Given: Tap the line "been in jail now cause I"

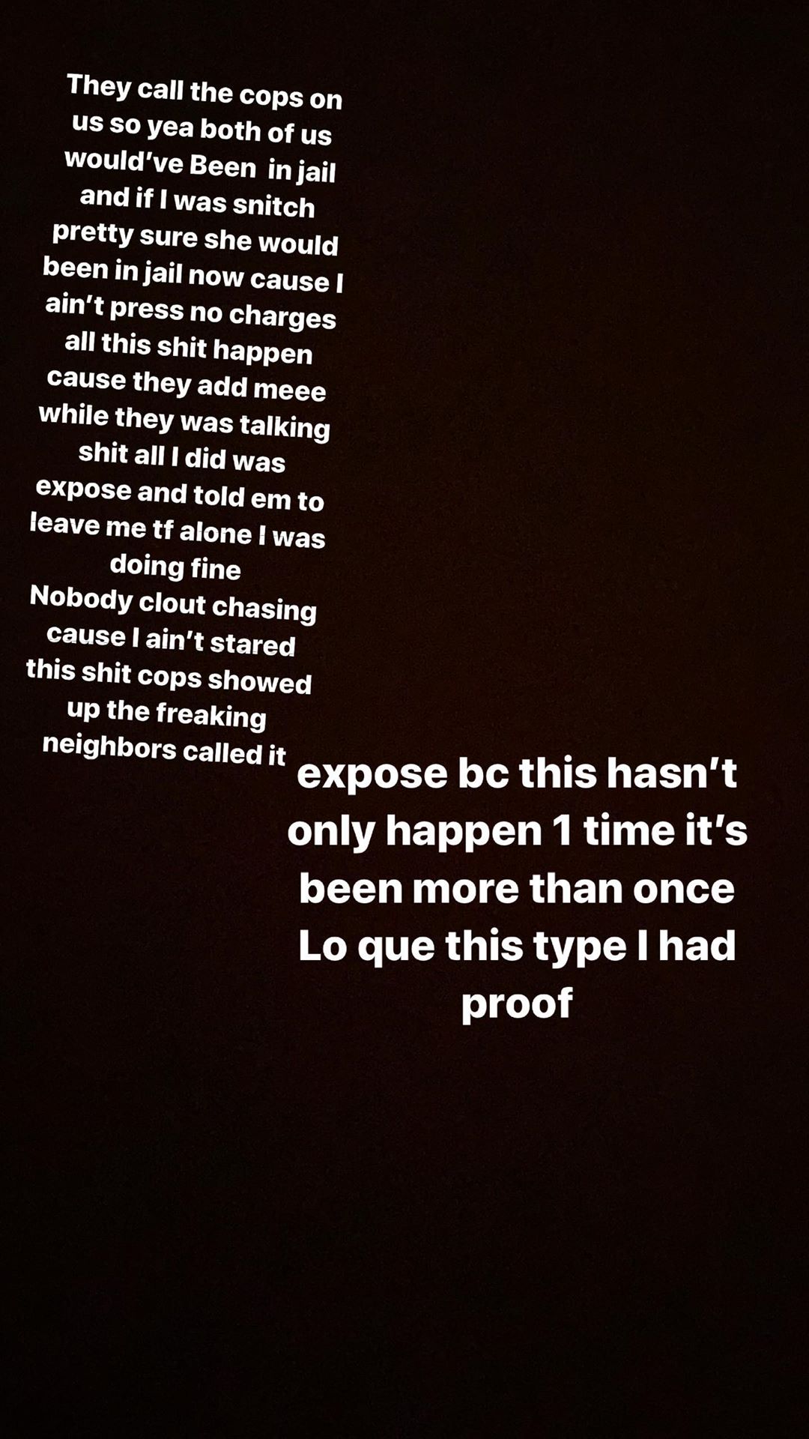Looking at the screenshot, I should coord(193,274).
